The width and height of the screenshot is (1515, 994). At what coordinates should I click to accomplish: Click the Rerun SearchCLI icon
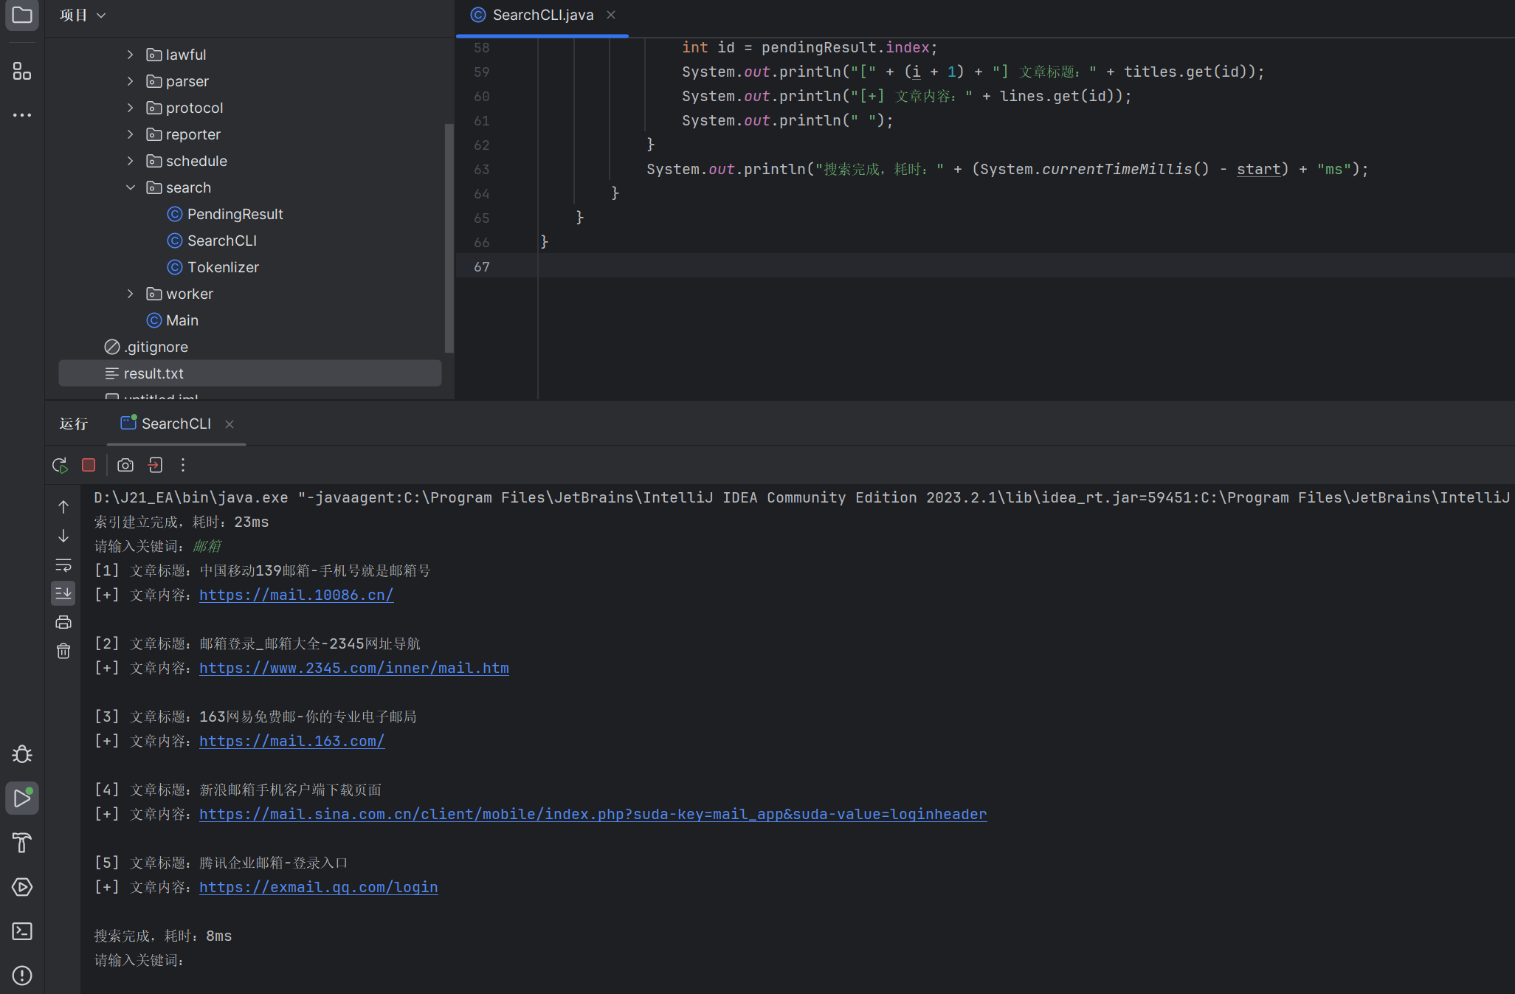[x=60, y=465]
